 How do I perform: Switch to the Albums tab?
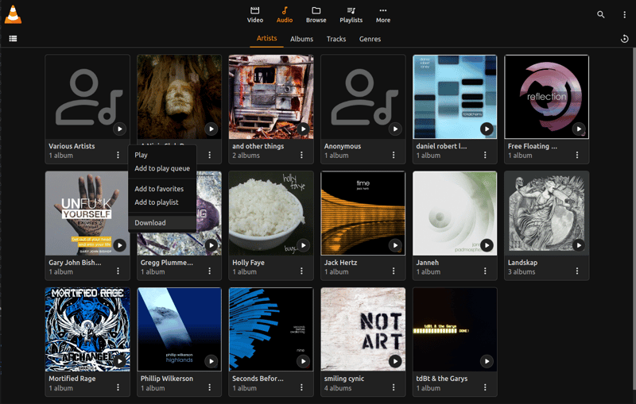pos(301,39)
